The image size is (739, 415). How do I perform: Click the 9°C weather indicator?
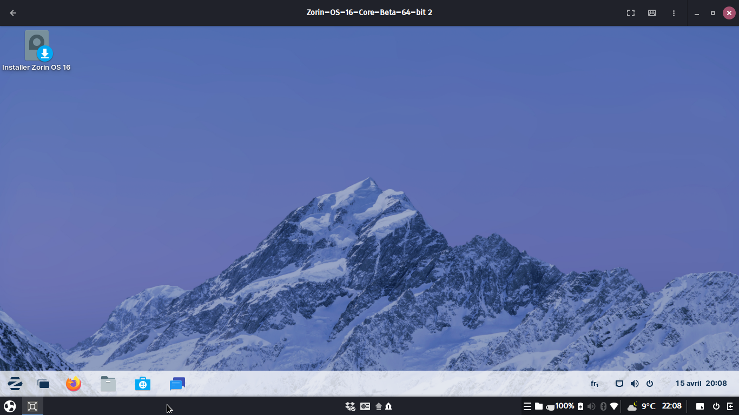pyautogui.click(x=642, y=406)
